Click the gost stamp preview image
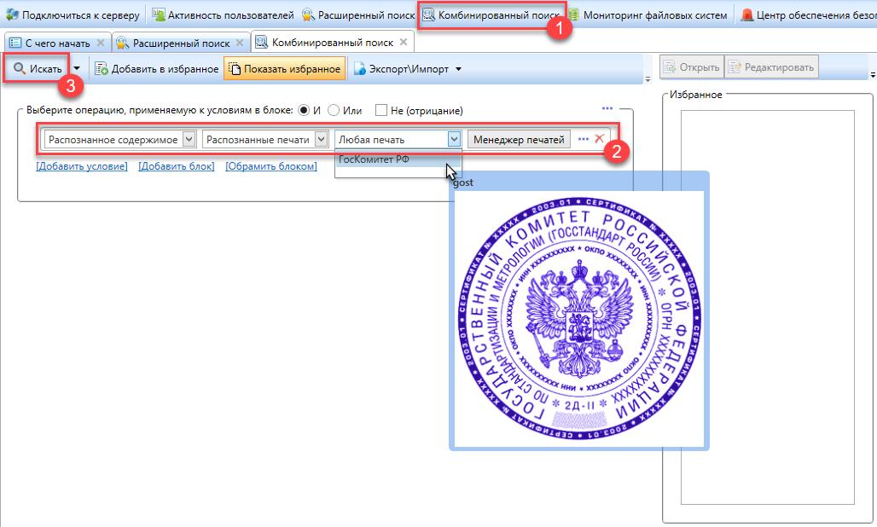 (x=579, y=319)
